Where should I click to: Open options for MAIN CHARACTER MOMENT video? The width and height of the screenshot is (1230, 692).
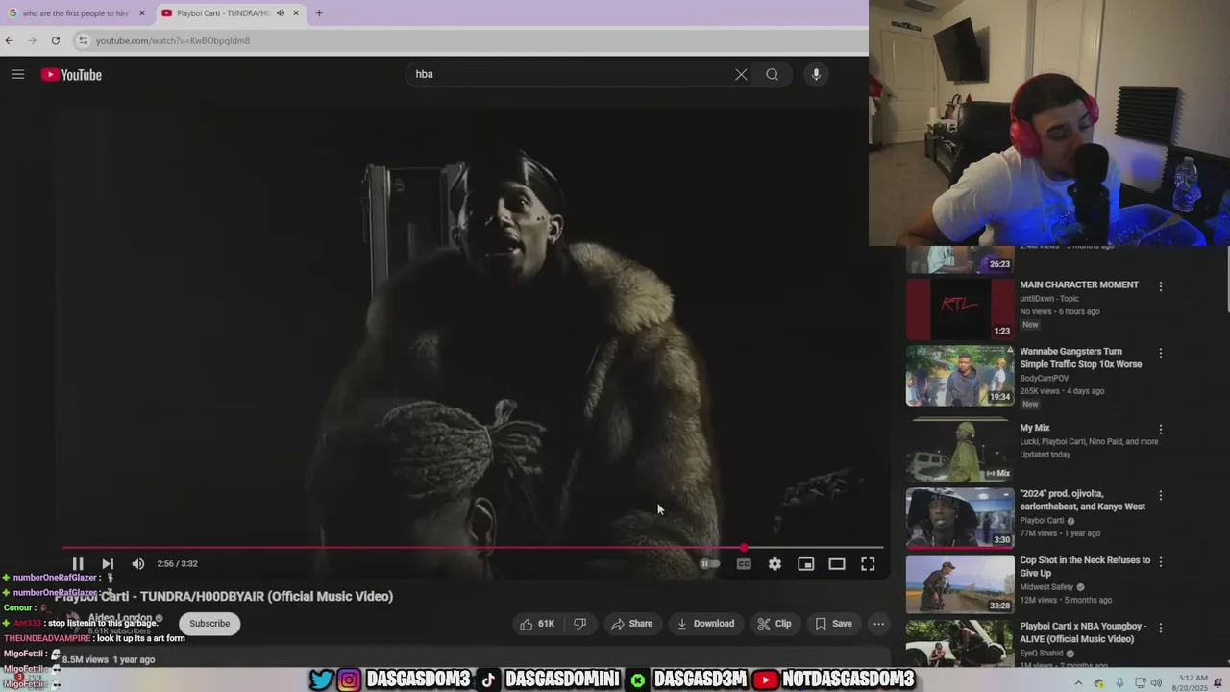(x=1161, y=286)
